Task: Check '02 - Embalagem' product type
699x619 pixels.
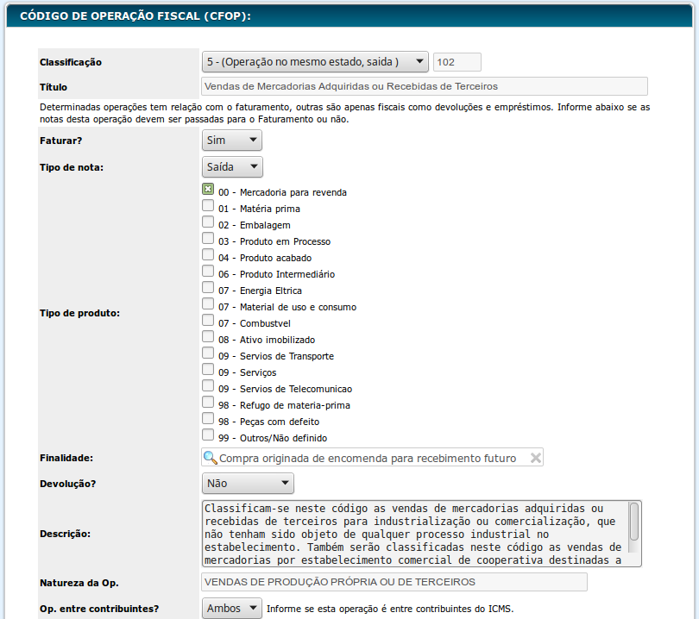Action: tap(208, 222)
